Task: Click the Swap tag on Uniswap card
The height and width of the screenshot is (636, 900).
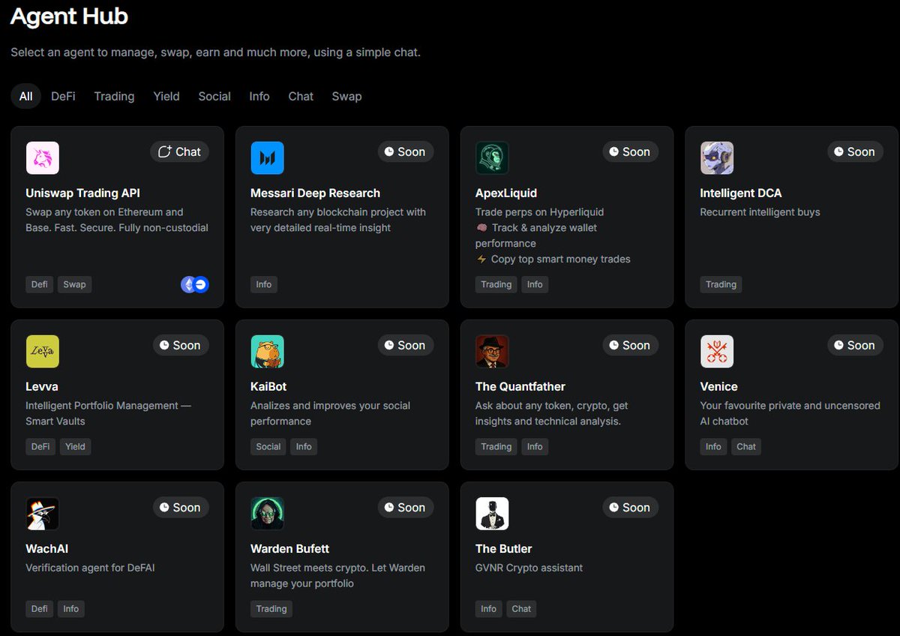Action: point(74,284)
